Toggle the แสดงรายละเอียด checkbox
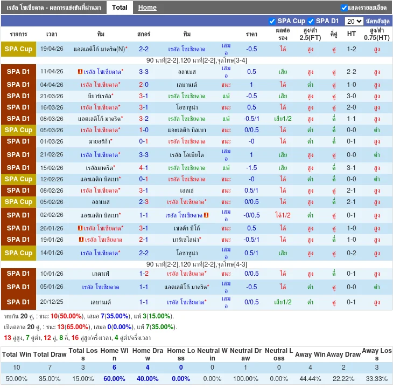Screen dimensions: 393x388 (x=344, y=8)
